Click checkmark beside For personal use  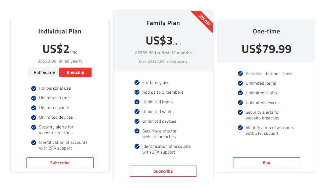pos(34,88)
